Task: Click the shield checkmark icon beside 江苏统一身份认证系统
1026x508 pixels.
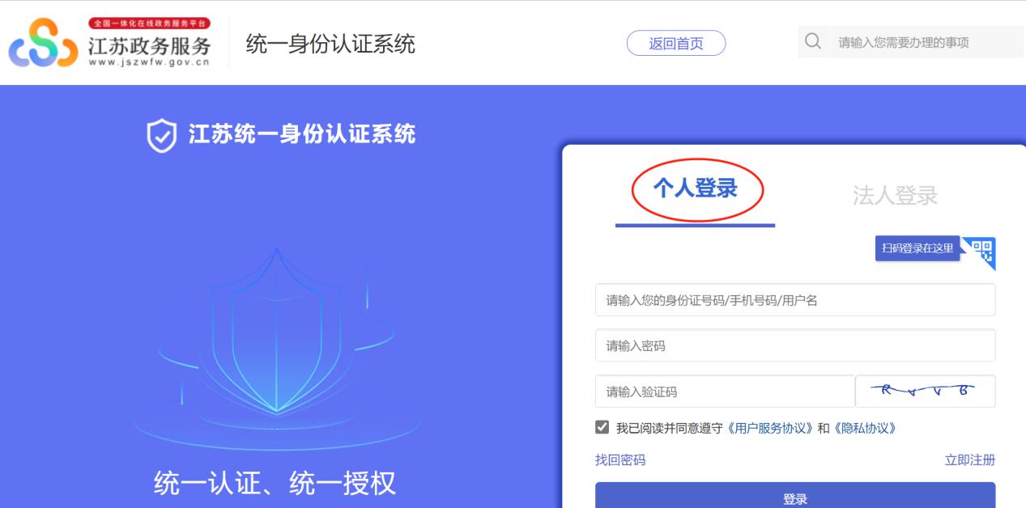Action: click(x=161, y=136)
